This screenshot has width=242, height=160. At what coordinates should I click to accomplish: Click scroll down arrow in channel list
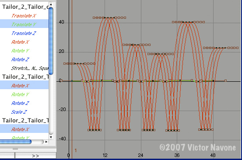tap(51, 137)
